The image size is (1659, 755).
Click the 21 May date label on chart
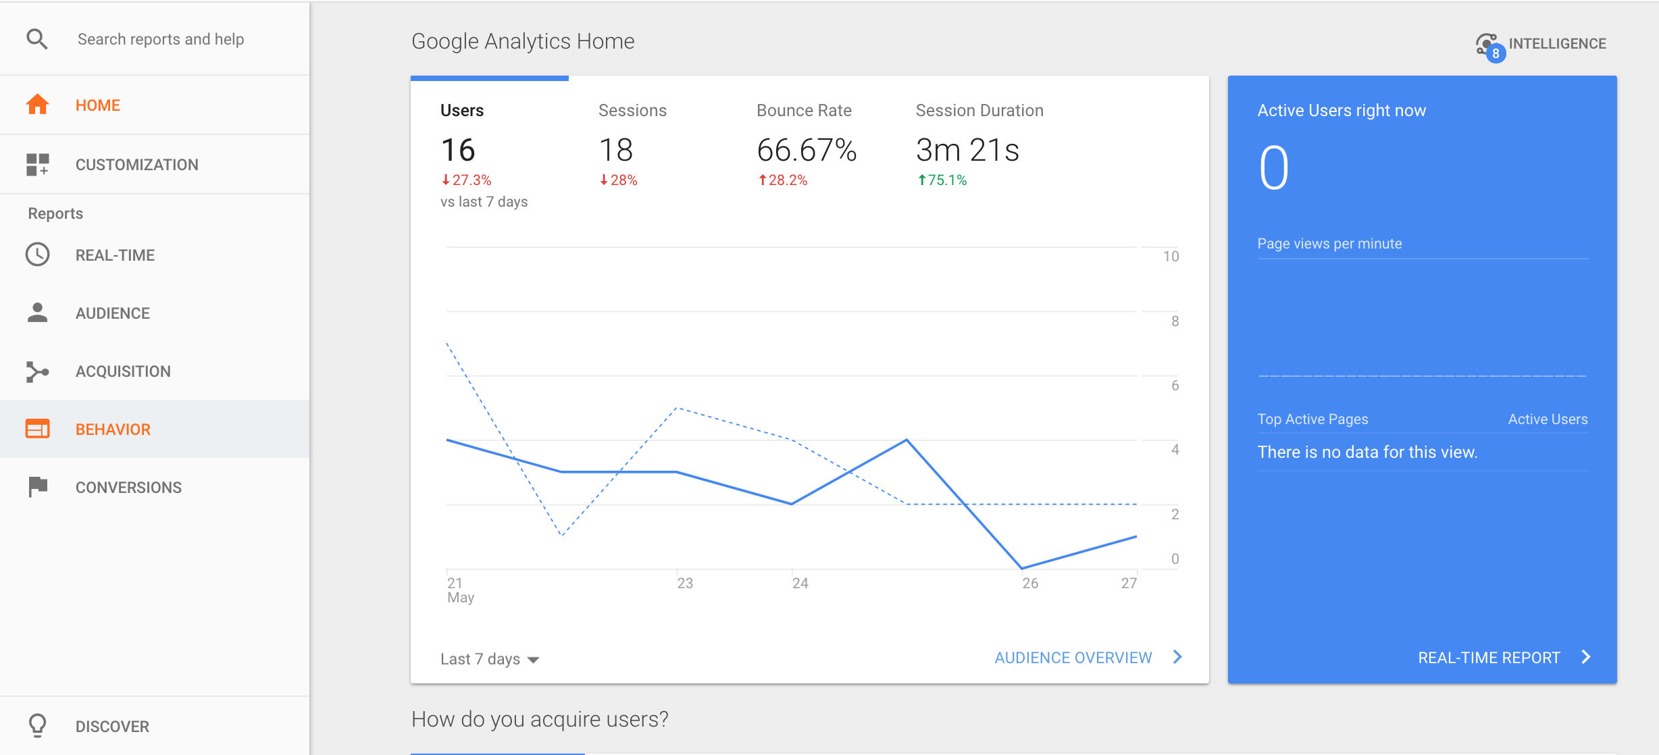coord(461,590)
